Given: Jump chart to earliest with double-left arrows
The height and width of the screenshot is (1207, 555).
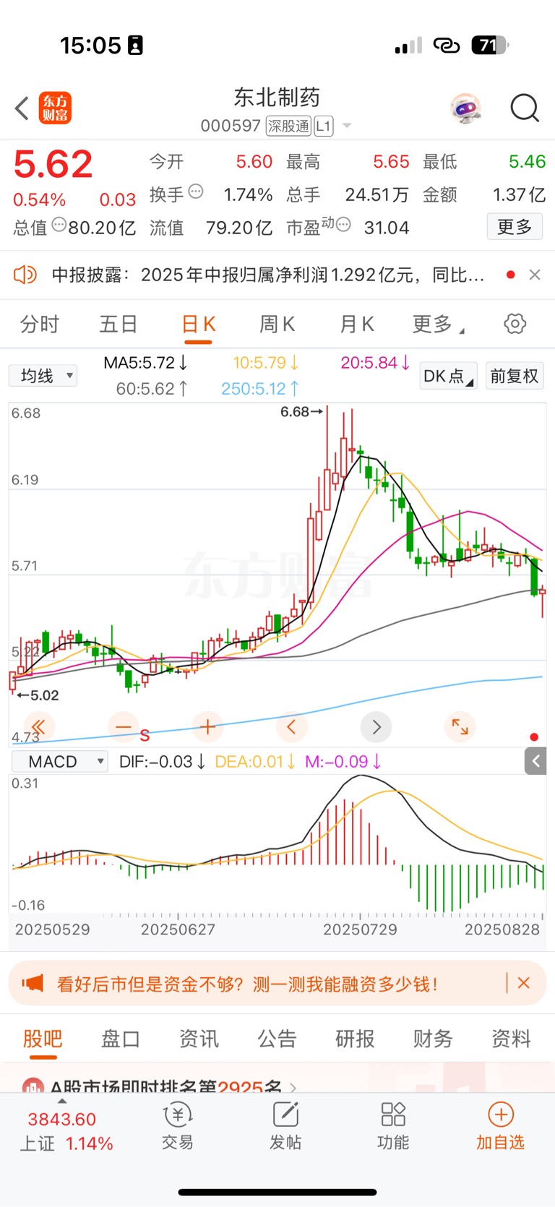Looking at the screenshot, I should coord(39,727).
